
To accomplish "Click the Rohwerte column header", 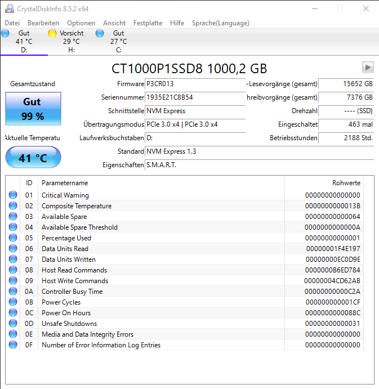I will [x=324, y=183].
